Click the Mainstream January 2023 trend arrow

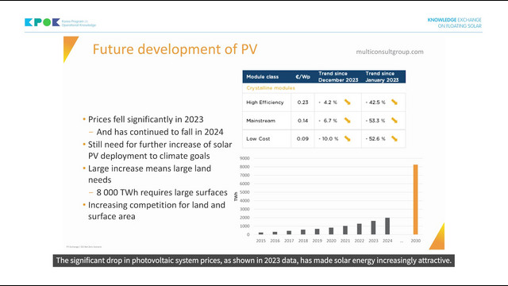pos(394,120)
